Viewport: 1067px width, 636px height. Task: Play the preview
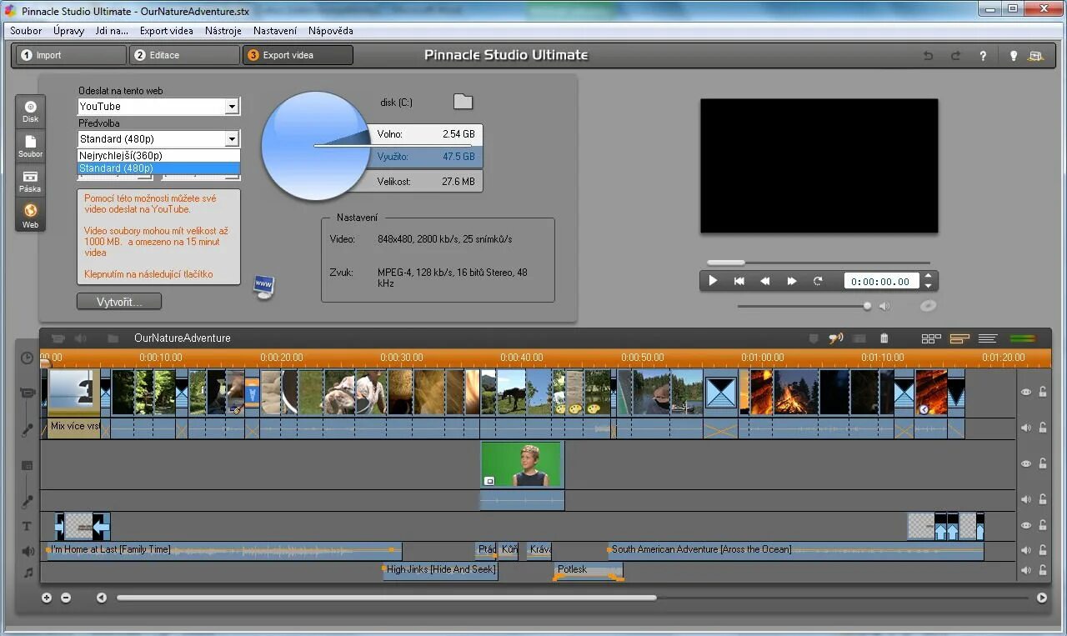713,281
